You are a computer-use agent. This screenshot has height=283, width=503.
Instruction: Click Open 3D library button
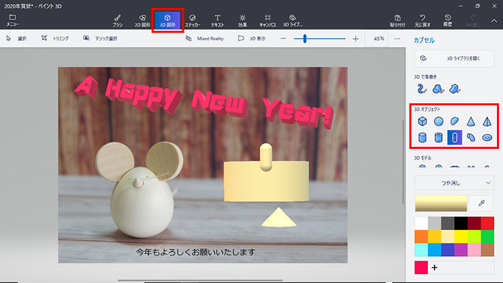click(455, 60)
